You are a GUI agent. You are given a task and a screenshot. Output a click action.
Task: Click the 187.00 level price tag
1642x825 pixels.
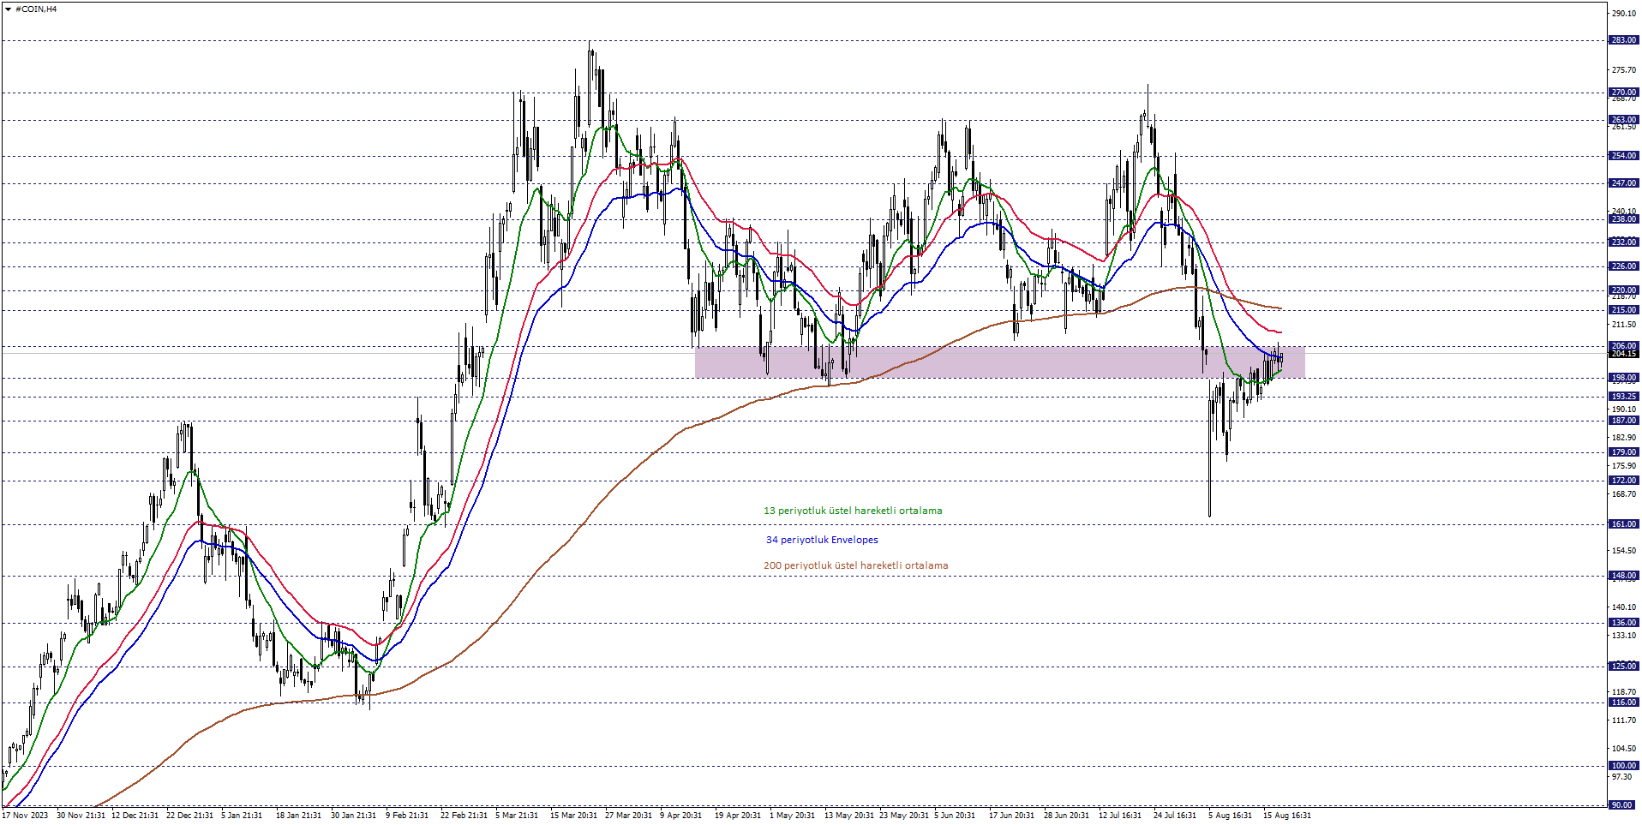point(1623,421)
